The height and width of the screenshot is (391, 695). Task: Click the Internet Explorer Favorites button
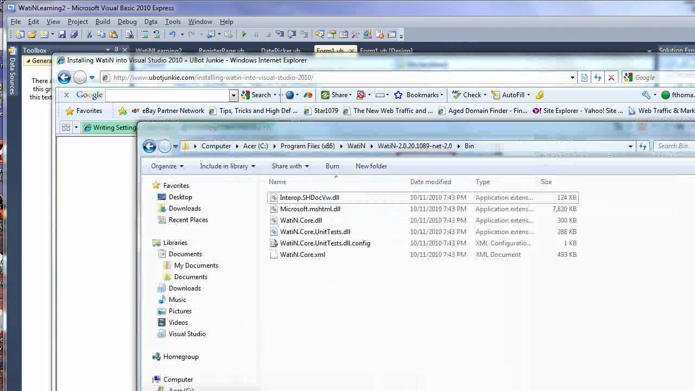[x=84, y=111]
